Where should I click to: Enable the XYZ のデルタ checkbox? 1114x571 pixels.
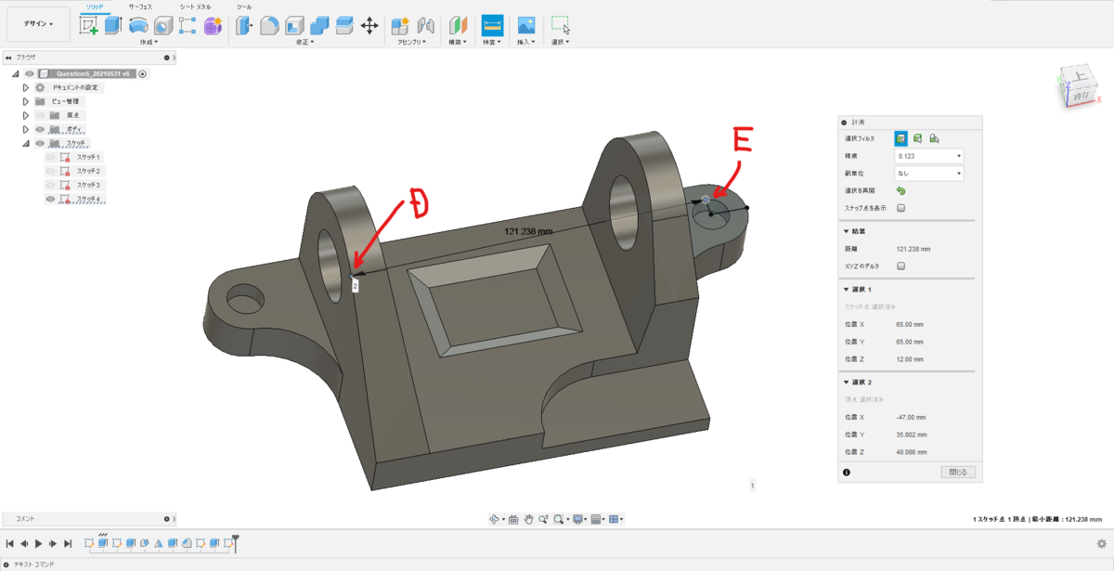(x=900, y=266)
